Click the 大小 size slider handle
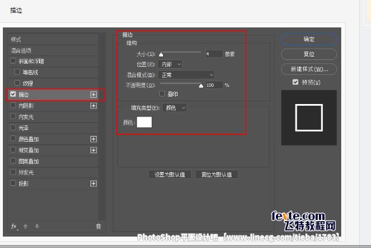 coord(161,54)
